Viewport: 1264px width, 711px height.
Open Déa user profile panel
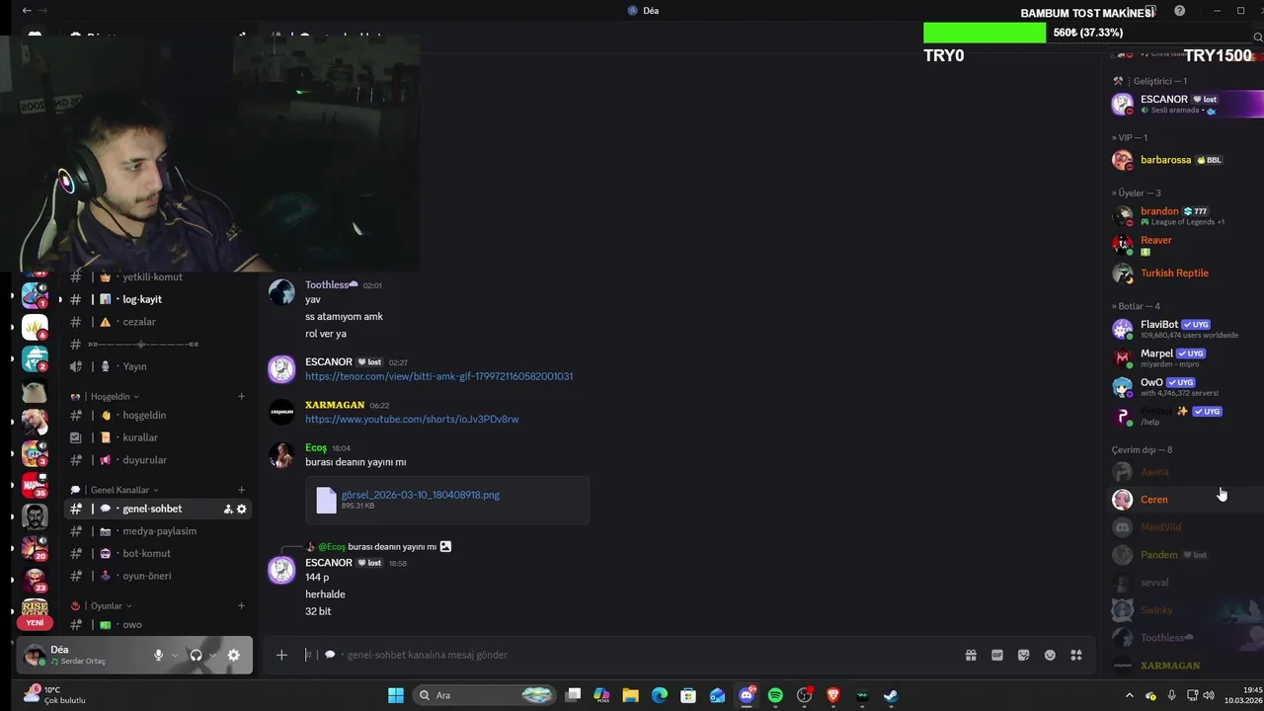tap(81, 655)
